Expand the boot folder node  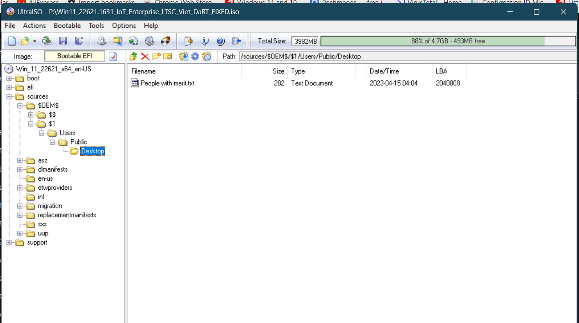9,78
